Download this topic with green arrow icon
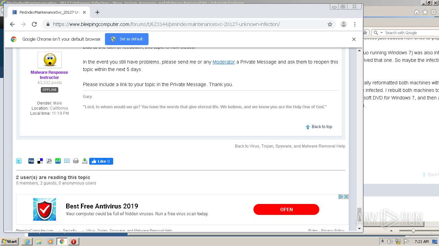 [85, 161]
